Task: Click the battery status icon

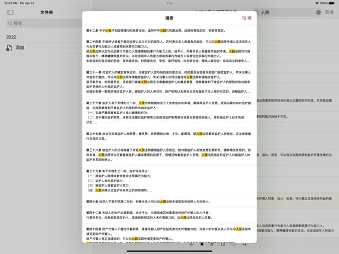Action: coord(332,3)
